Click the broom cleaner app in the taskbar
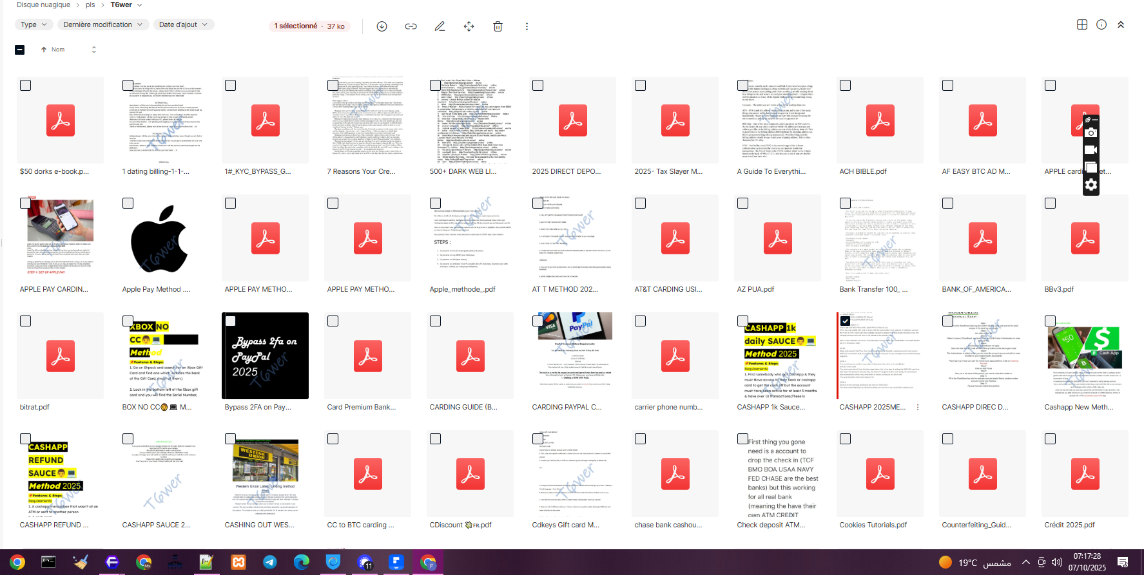Screen dimensions: 1144x575 click(81, 562)
